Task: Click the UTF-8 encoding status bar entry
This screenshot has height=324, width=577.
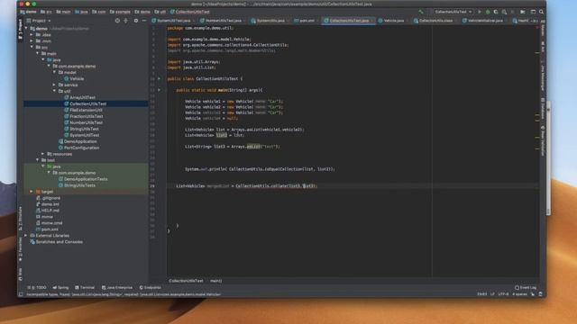Action: pos(503,294)
